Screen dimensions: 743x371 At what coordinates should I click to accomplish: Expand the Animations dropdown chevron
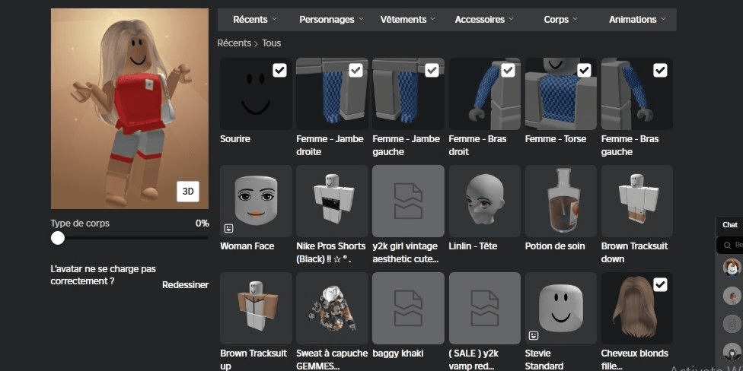coord(663,20)
